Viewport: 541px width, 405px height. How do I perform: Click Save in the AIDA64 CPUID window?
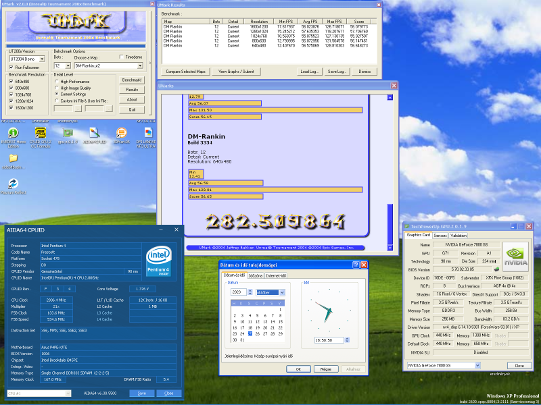click(142, 394)
